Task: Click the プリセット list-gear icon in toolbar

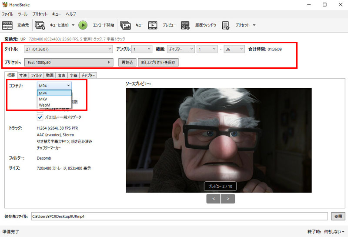Action: [x=226, y=25]
